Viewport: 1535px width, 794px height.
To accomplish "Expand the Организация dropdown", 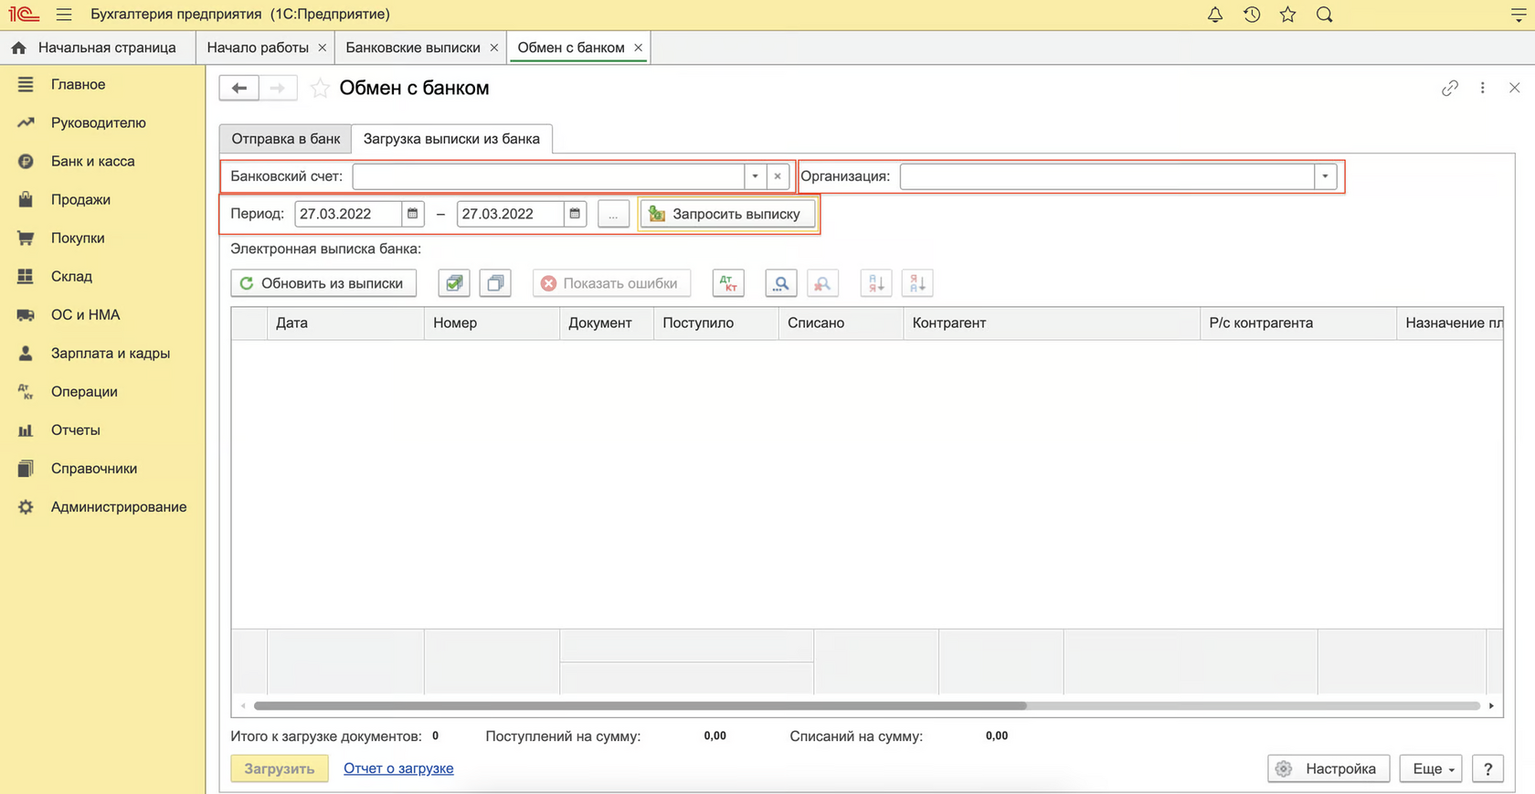I will coord(1325,176).
